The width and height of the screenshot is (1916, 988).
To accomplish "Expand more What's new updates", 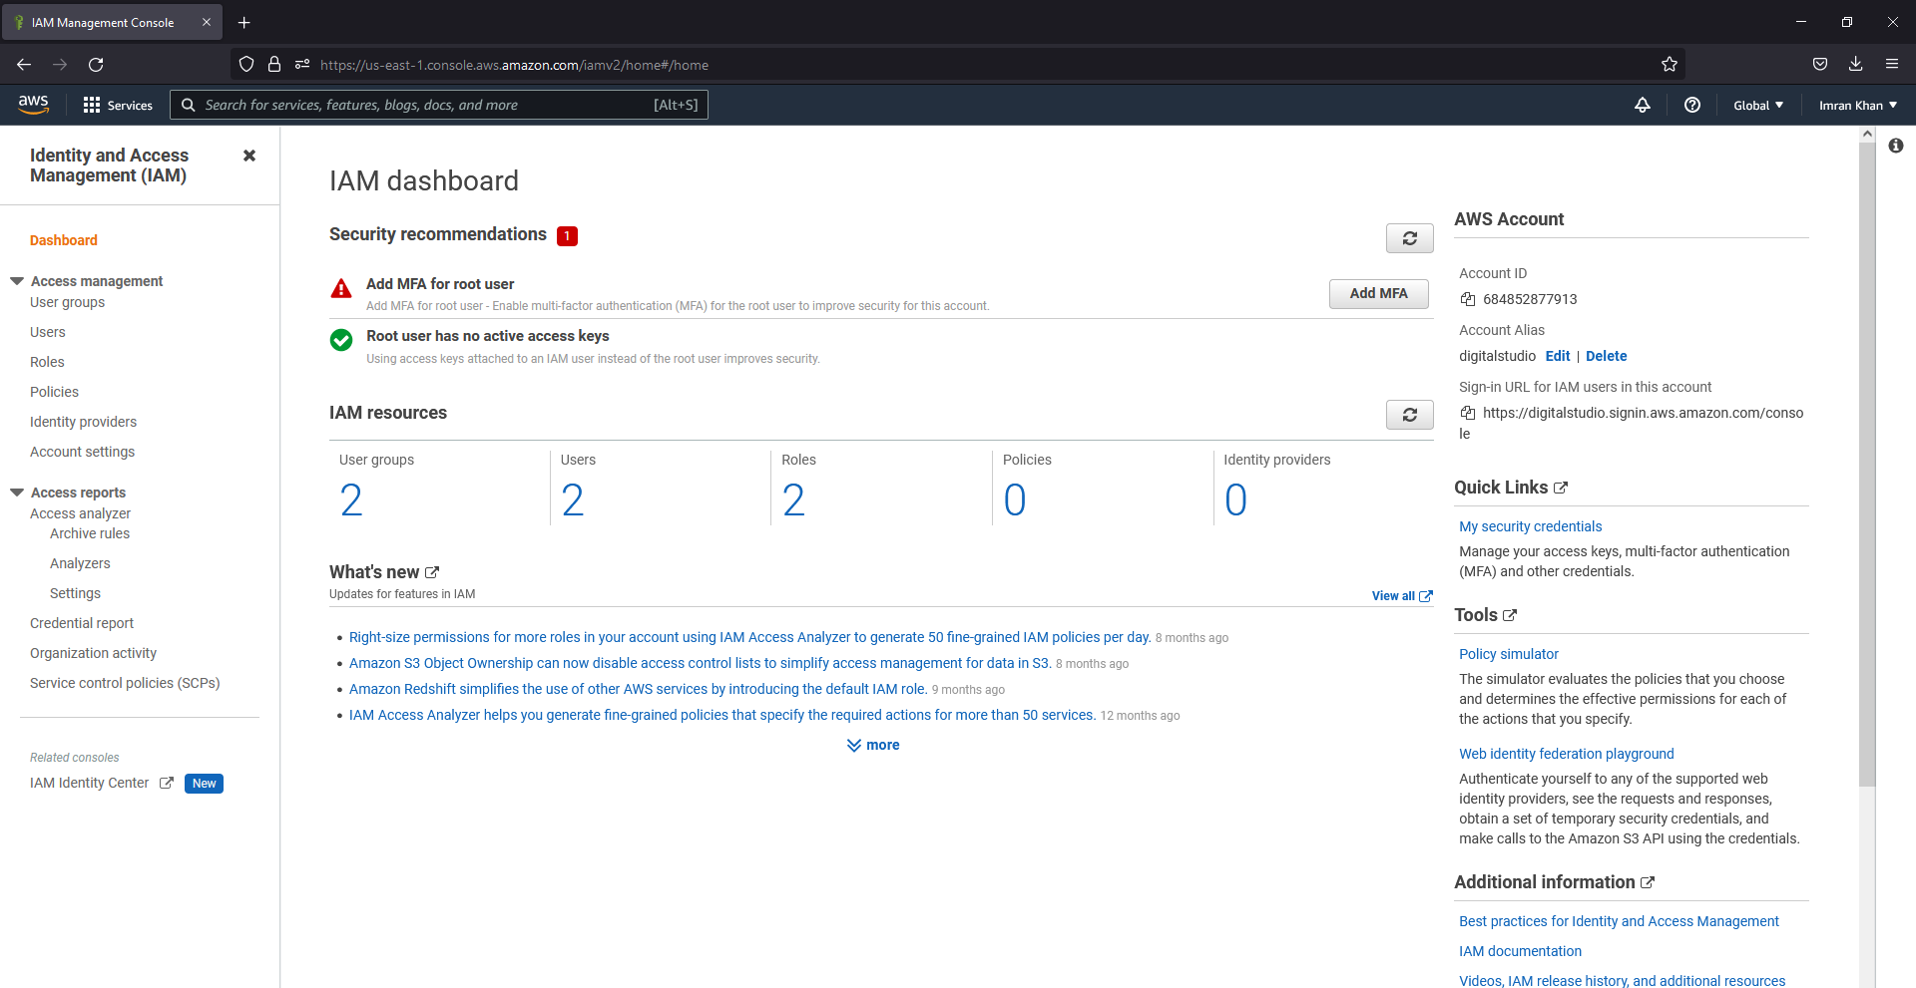I will (x=872, y=745).
